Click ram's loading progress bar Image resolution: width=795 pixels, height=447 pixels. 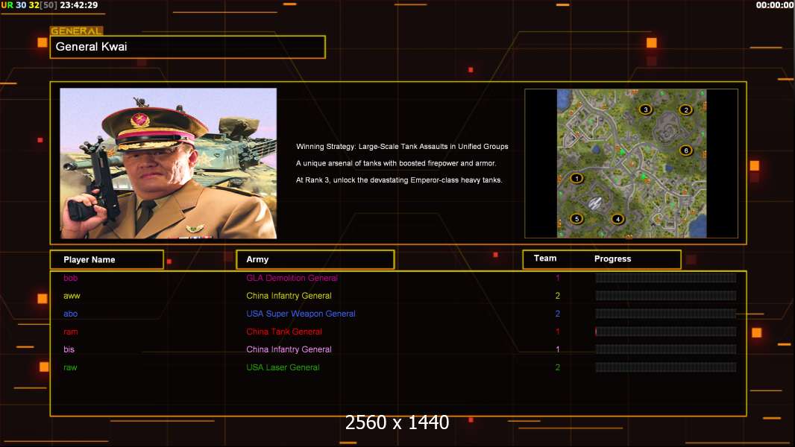click(666, 332)
